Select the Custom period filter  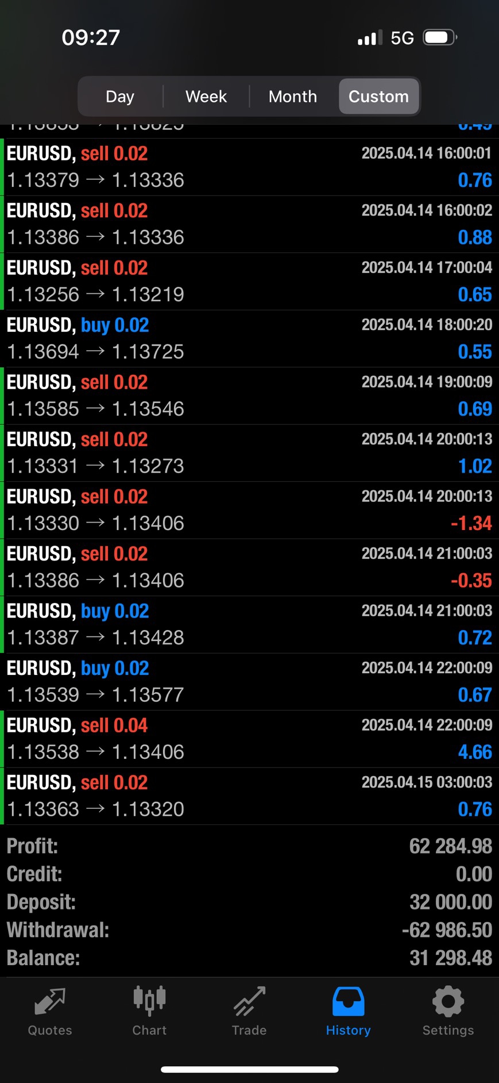click(x=378, y=97)
